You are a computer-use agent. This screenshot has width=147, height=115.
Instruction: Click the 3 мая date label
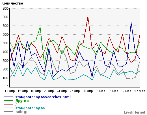(101, 91)
